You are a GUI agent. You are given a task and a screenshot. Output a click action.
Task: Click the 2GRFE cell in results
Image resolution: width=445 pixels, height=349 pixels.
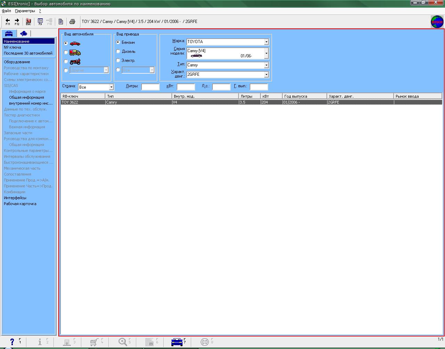click(361, 102)
